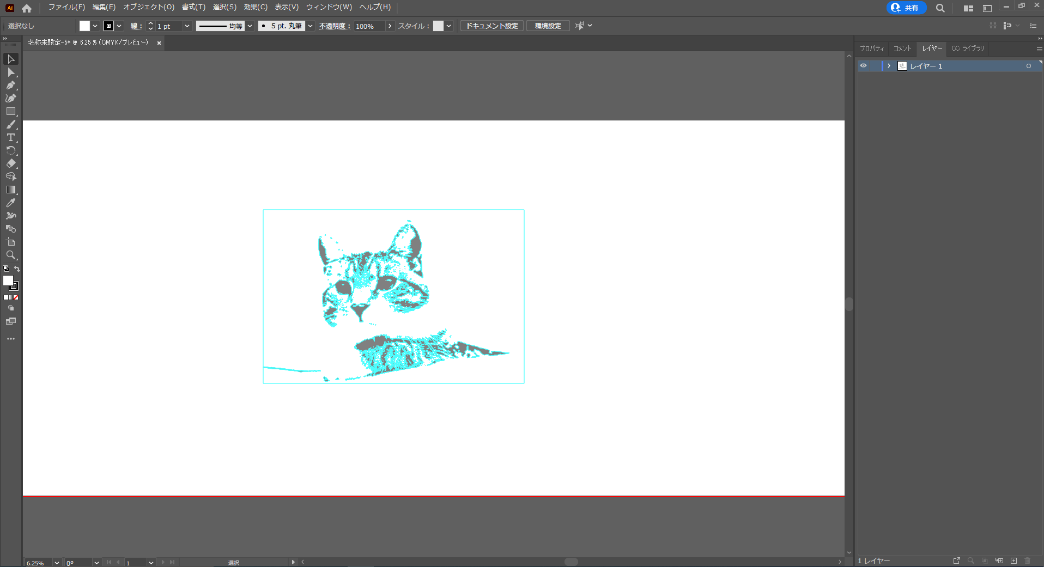The width and height of the screenshot is (1044, 567).
Task: Create a new layer in Layers panel
Action: pos(1013,560)
